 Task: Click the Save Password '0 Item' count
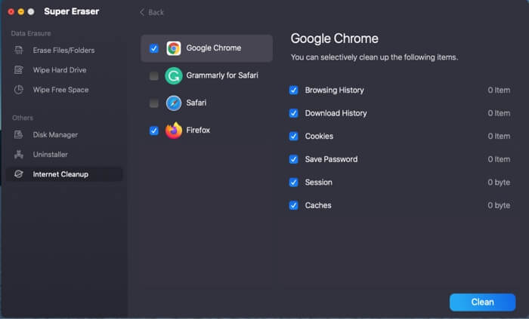tap(499, 159)
